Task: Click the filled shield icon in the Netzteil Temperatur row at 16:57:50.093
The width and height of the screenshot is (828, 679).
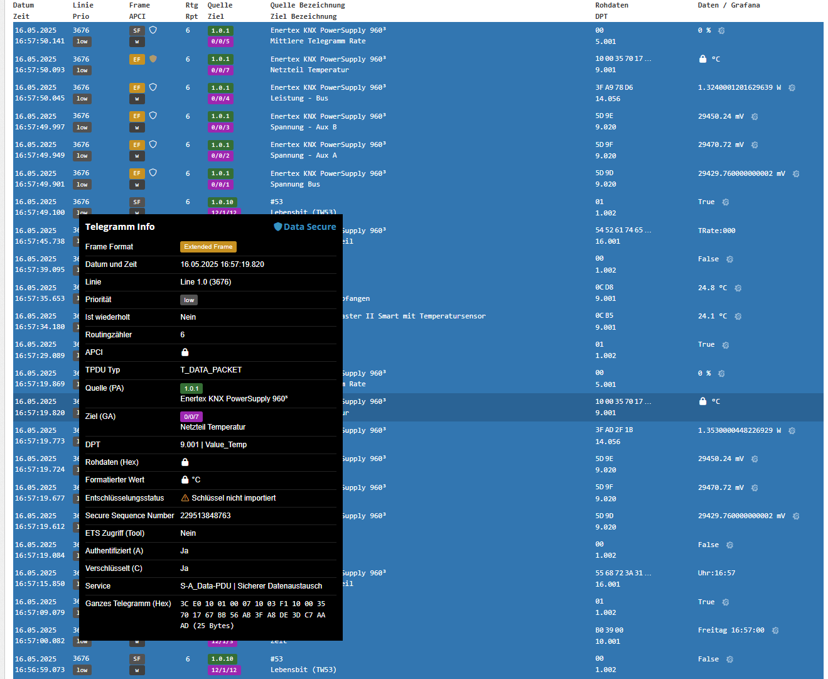Action: tap(153, 58)
